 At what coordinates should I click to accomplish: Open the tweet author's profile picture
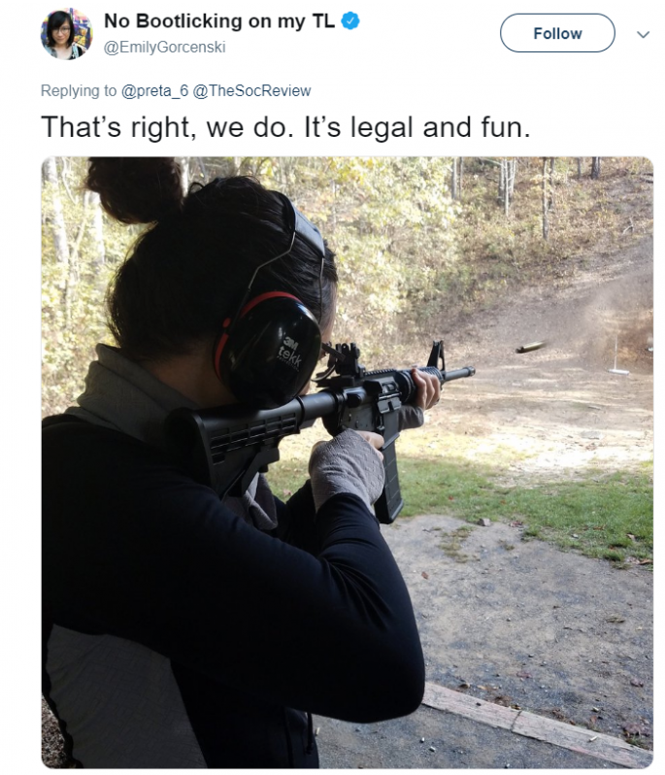point(66,34)
